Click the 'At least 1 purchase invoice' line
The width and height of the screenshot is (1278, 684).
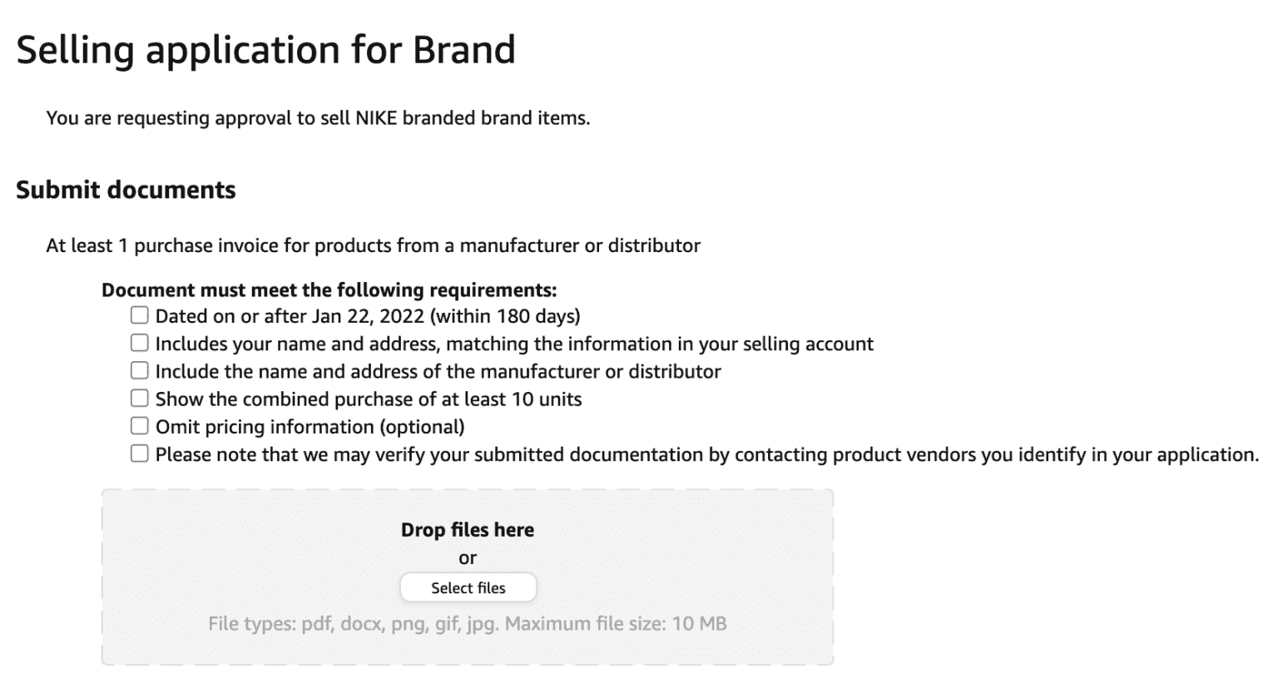[373, 245]
